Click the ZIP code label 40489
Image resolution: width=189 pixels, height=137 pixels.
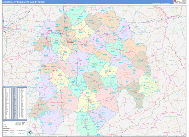[62, 84]
